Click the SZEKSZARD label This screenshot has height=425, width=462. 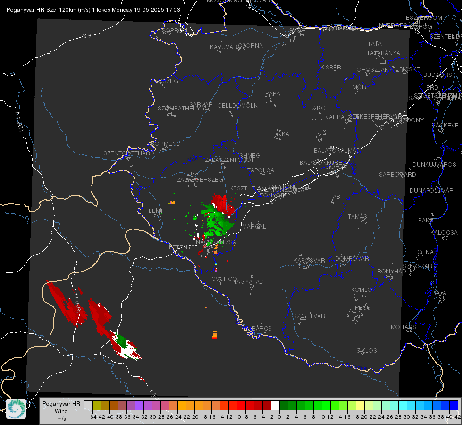[419, 266]
